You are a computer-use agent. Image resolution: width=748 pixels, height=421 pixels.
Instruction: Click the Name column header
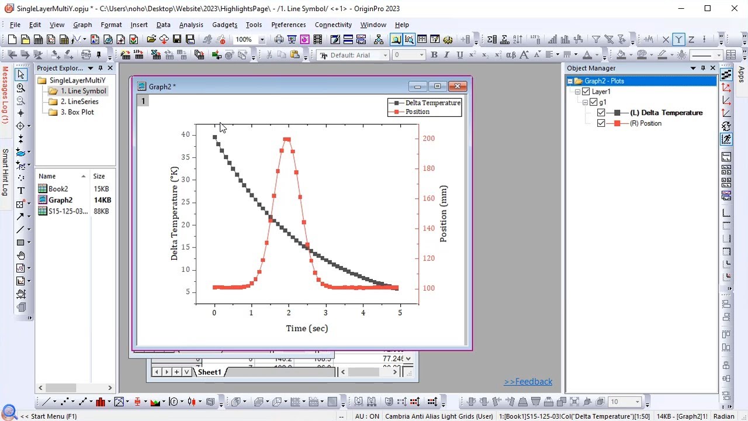click(x=62, y=176)
